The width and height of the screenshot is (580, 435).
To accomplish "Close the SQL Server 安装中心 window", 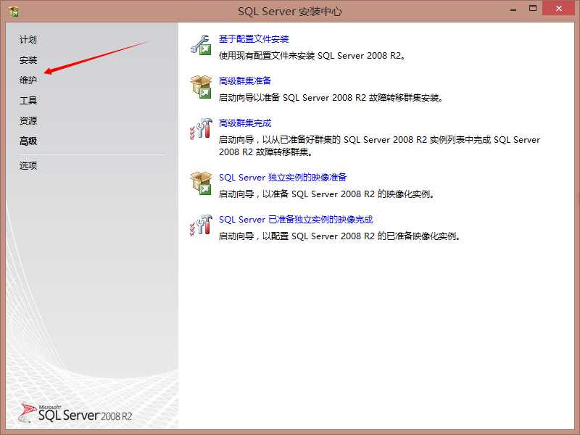I will tap(558, 9).
